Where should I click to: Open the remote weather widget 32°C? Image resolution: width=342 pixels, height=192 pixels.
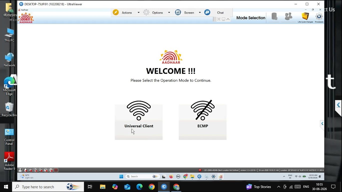(27, 177)
